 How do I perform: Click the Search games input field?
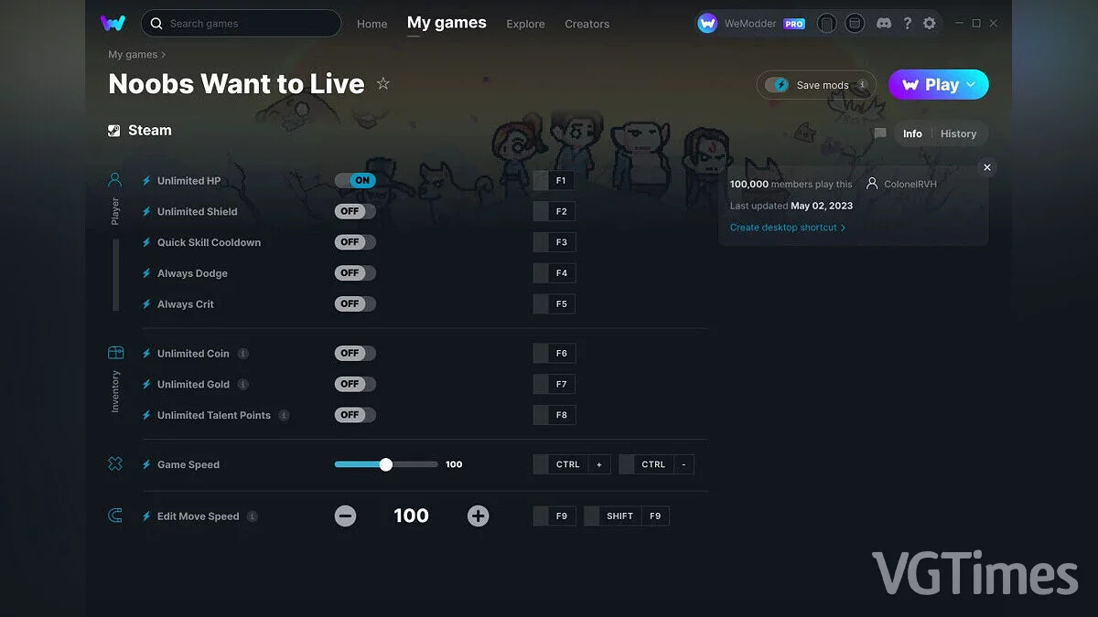point(242,23)
